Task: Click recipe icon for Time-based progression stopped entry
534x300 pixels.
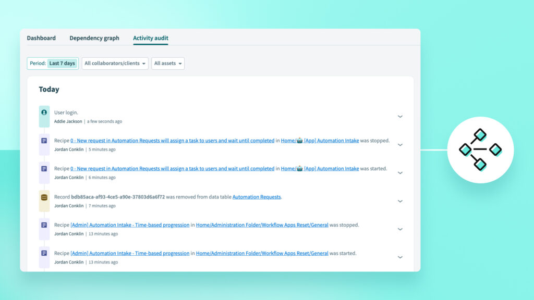Action: [x=44, y=225]
